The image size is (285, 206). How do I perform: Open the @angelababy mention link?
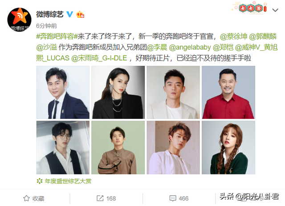coord(190,48)
